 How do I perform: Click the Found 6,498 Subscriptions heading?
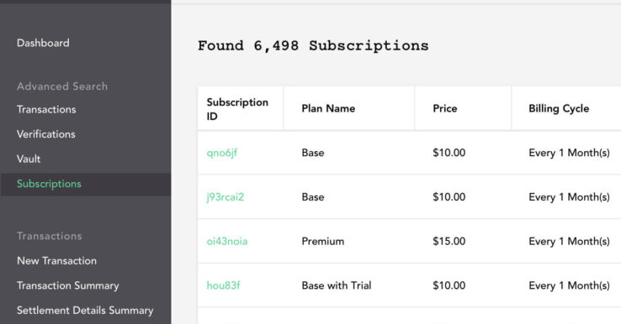313,46
